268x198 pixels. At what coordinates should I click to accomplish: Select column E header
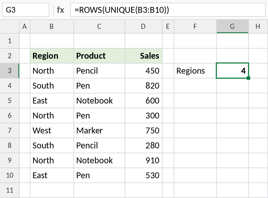(168, 26)
